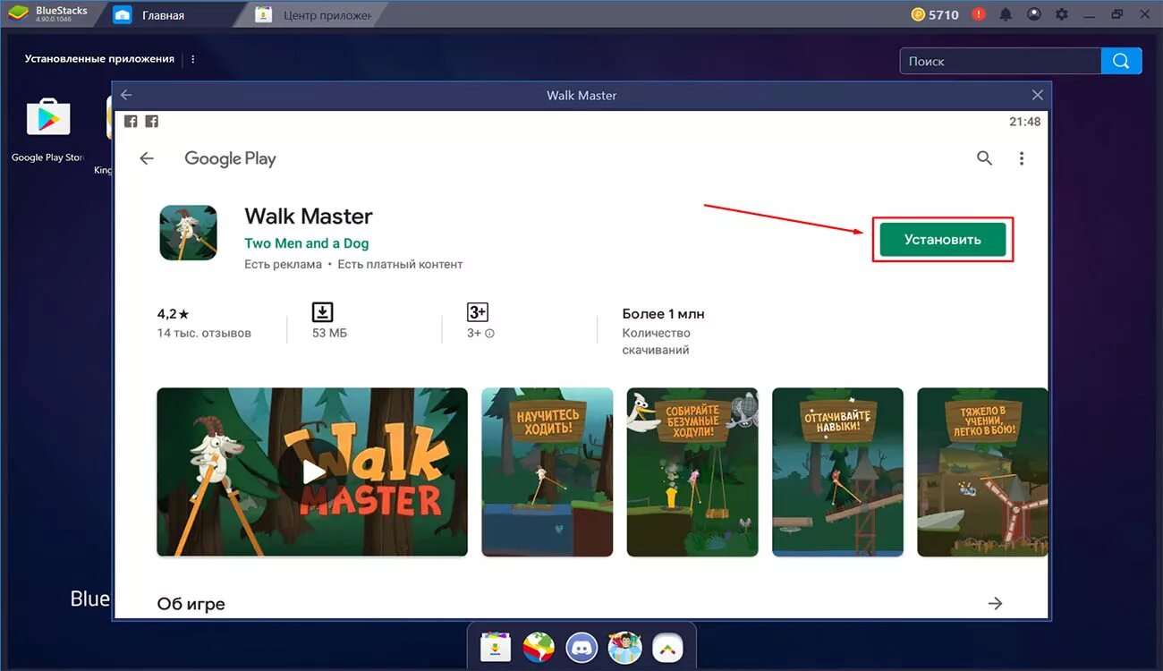Image resolution: width=1163 pixels, height=671 pixels.
Task: Click the 3+ age rating badge
Action: pyautogui.click(x=478, y=311)
